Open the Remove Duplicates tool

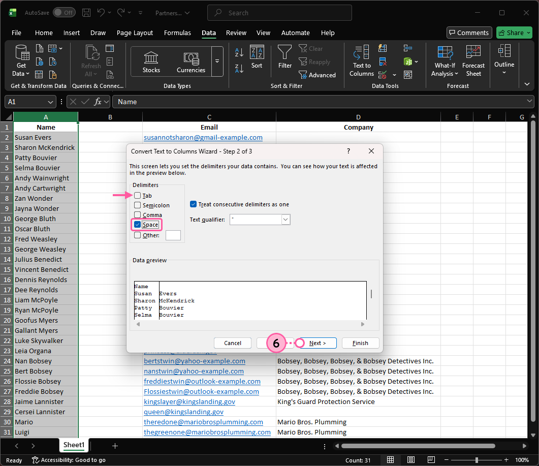(383, 61)
